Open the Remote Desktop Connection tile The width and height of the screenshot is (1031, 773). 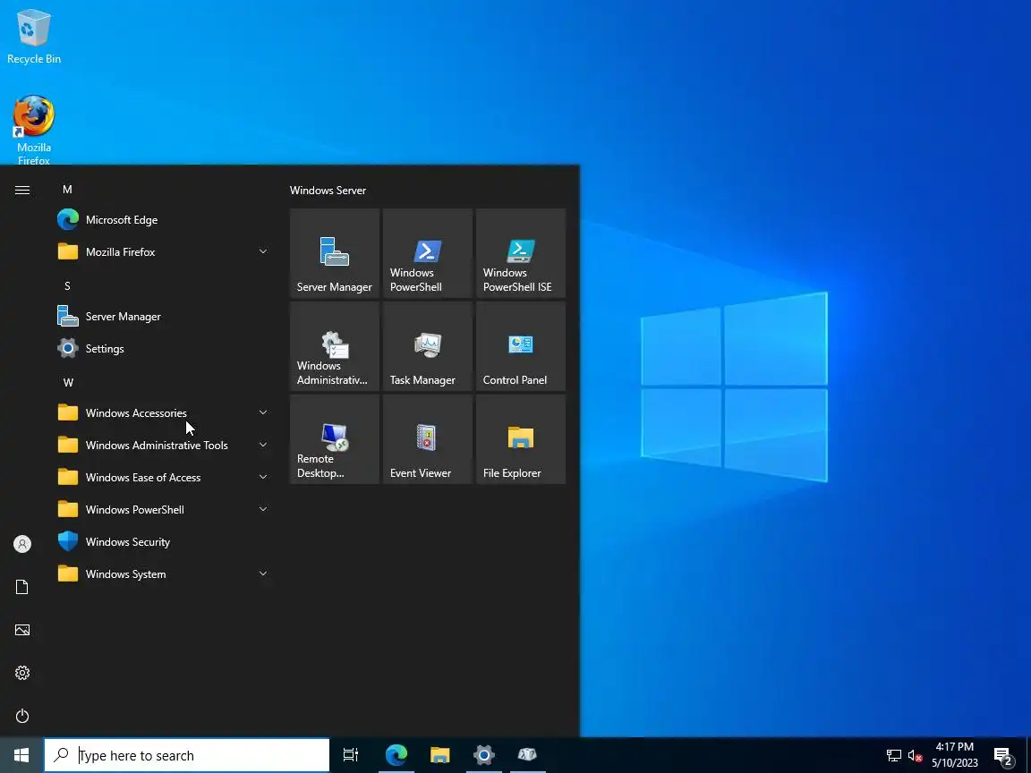point(334,439)
